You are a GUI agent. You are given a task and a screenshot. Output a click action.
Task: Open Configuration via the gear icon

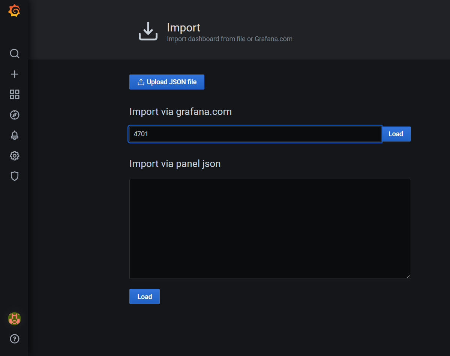(14, 156)
